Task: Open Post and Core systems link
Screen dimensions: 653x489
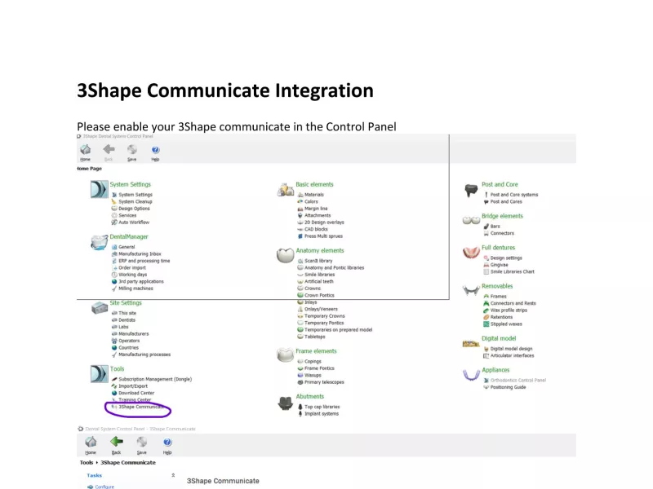Action: click(x=514, y=195)
